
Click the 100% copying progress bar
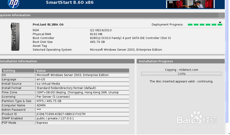point(181,74)
